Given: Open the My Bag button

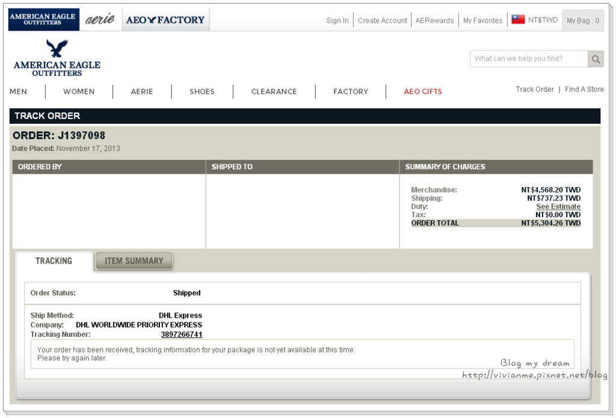Looking at the screenshot, I should click(x=582, y=20).
